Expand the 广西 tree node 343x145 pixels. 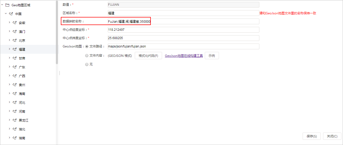pos(9,76)
